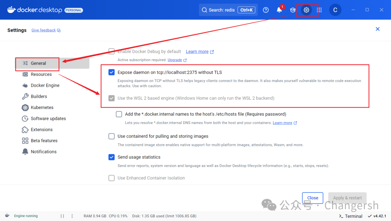Enable containerd for pulling and storing images

tap(112, 136)
